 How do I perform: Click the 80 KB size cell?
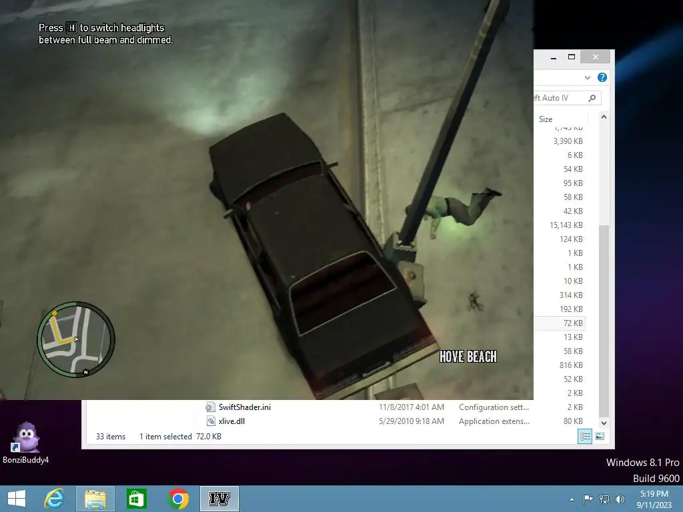573,421
